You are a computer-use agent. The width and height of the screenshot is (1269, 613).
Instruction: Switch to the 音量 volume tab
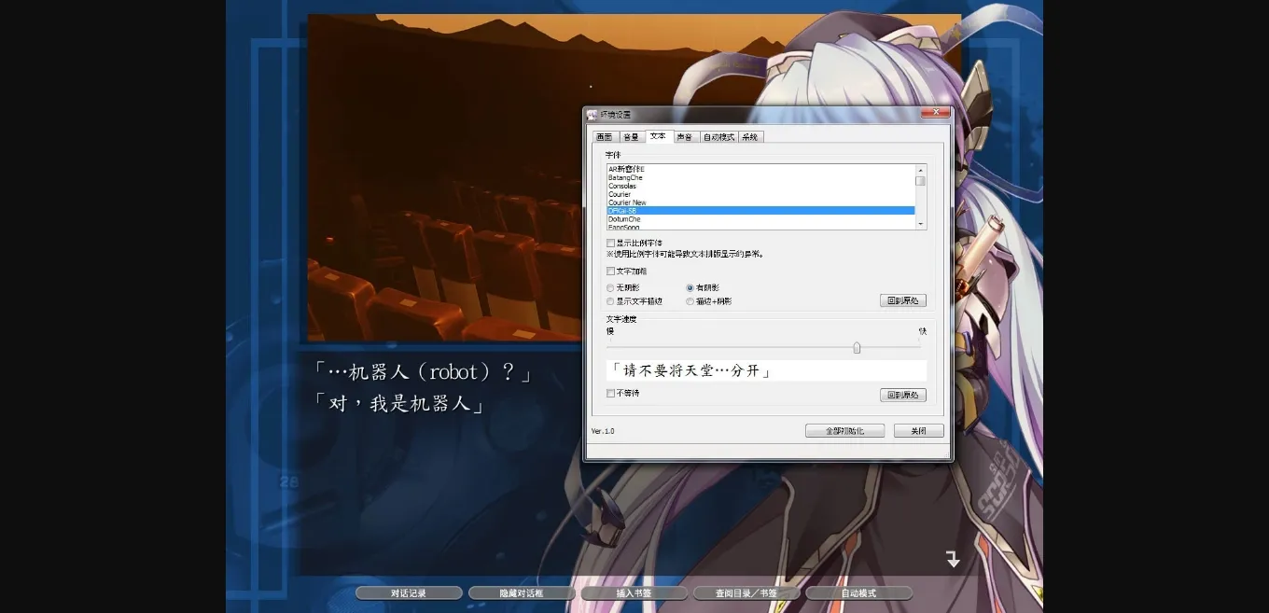pyautogui.click(x=630, y=136)
